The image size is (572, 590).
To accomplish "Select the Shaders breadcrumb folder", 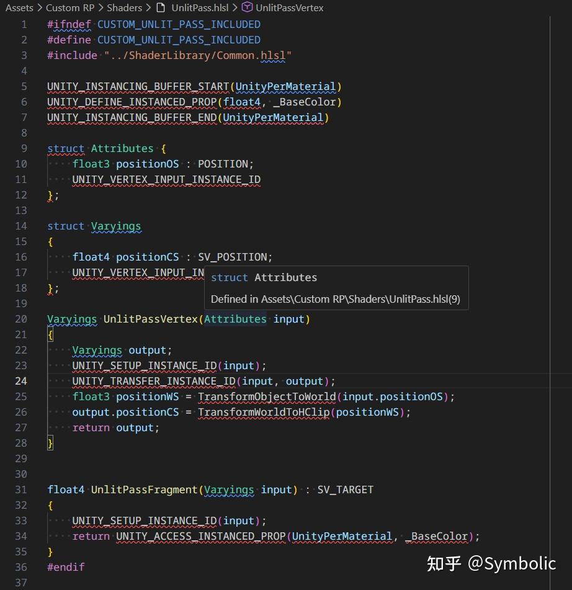I will [x=124, y=7].
